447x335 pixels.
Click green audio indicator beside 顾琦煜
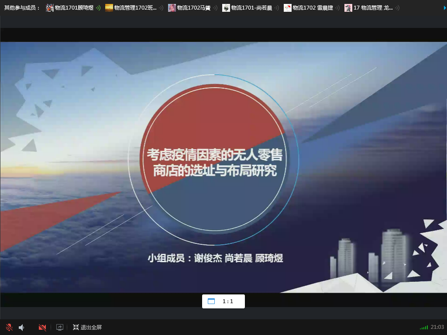coord(98,8)
